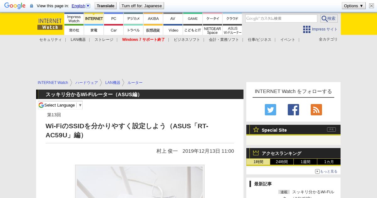Open the AKIBA tab
377x198 pixels.
tap(153, 18)
